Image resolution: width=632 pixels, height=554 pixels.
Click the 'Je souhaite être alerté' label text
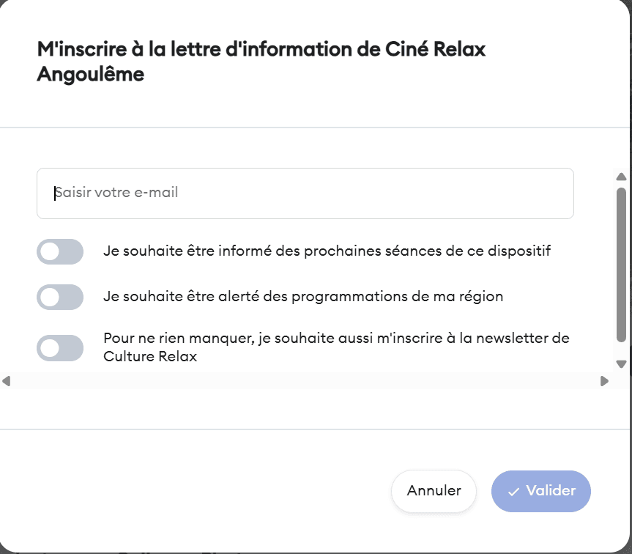click(303, 297)
